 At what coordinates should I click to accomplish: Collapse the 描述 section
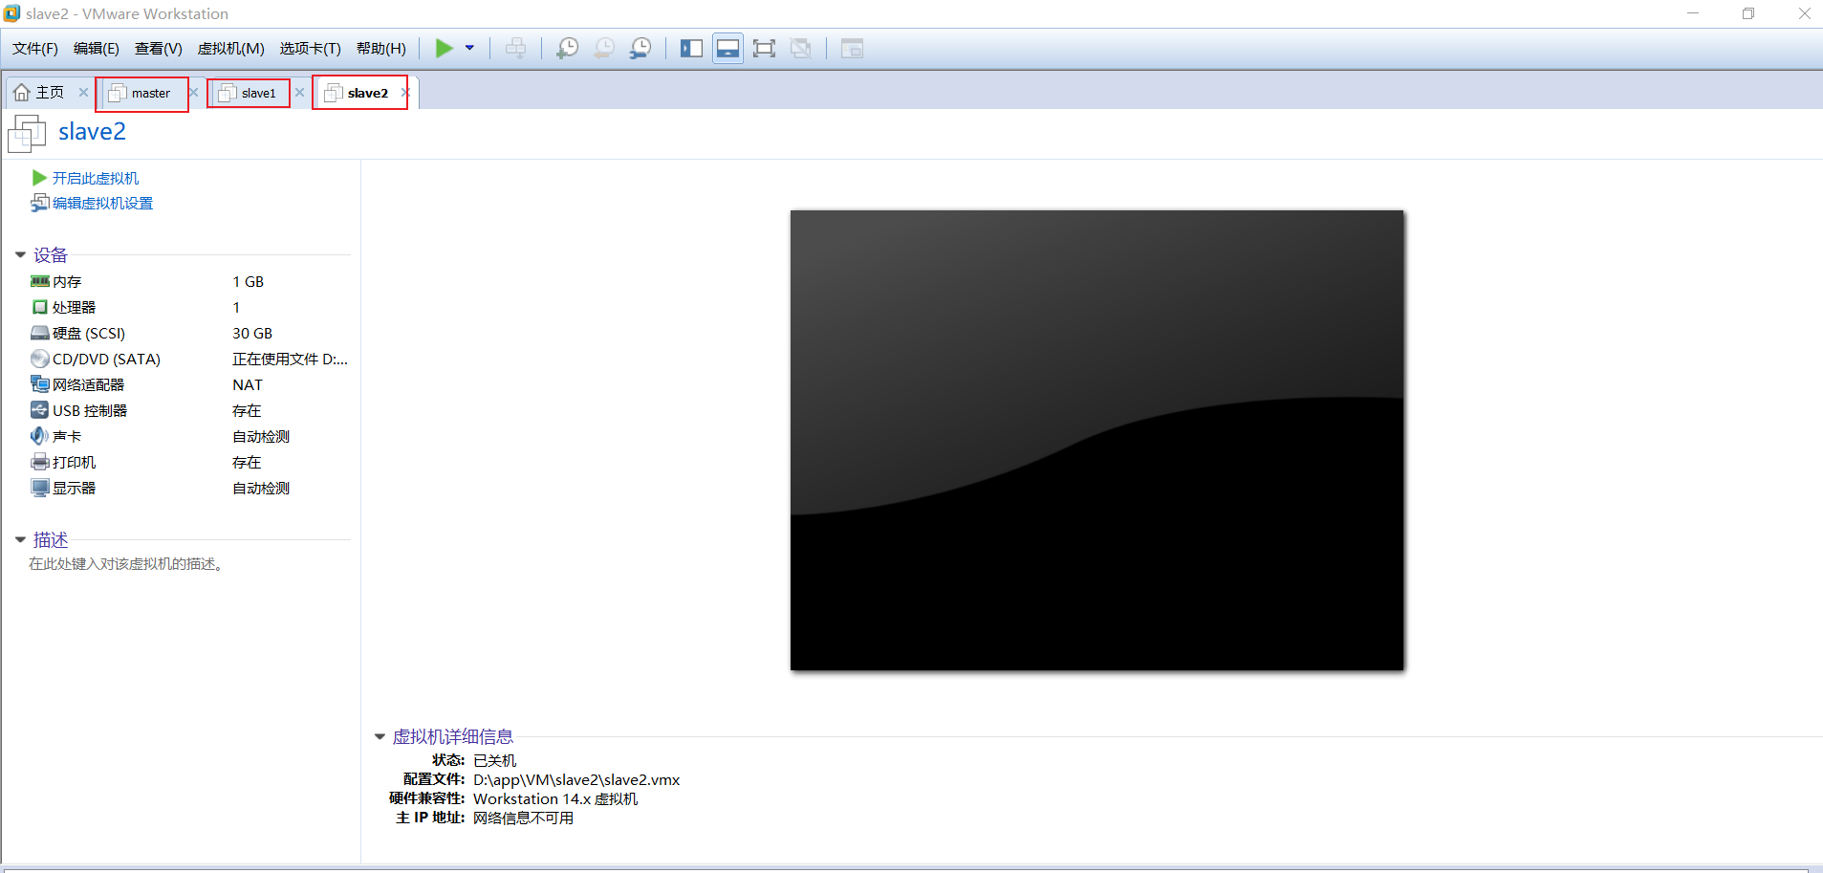click(20, 540)
